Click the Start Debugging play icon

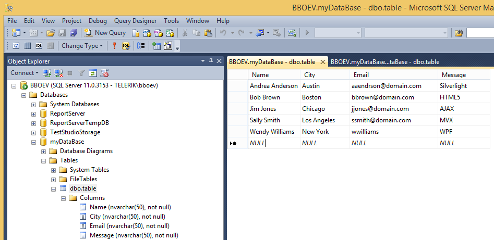307,33
